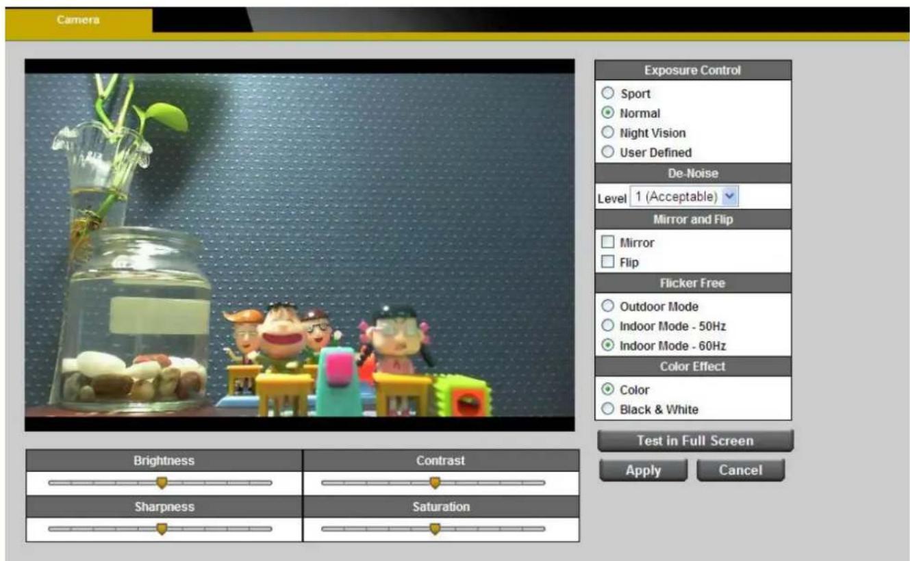Click the Level label beside De-Noise dropdown
This screenshot has height=561, width=910.
click(x=611, y=198)
